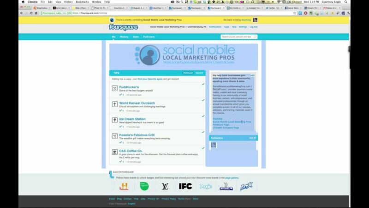Click the browser home icon
The height and width of the screenshot is (208, 369).
(36, 13)
